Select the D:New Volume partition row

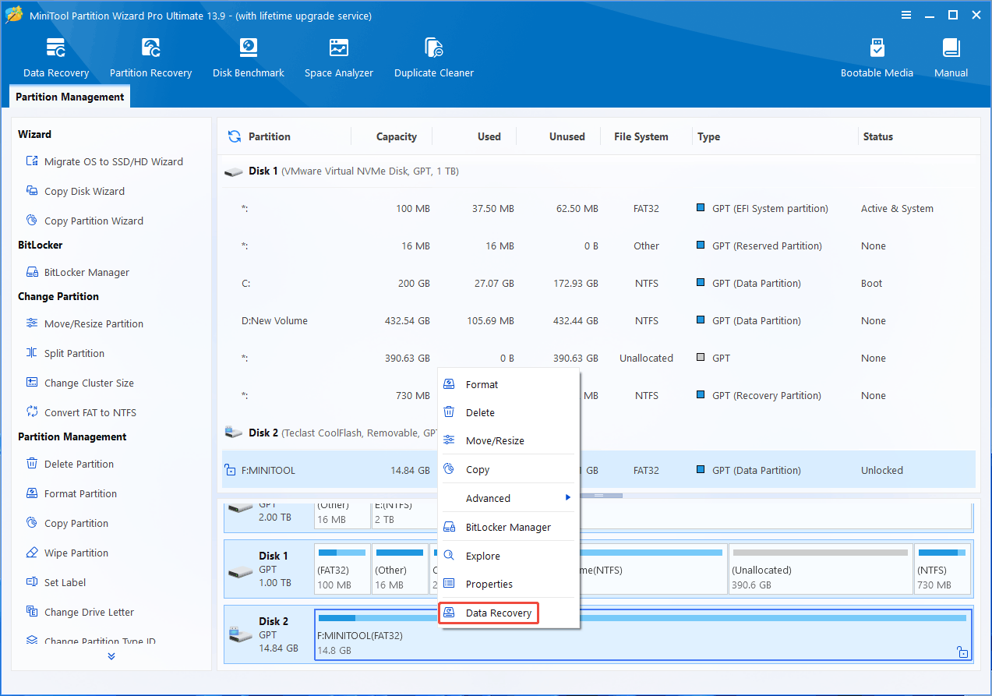(598, 320)
